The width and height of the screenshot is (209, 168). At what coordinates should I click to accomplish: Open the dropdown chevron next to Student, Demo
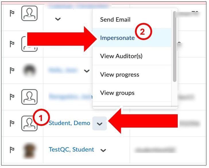(99, 123)
